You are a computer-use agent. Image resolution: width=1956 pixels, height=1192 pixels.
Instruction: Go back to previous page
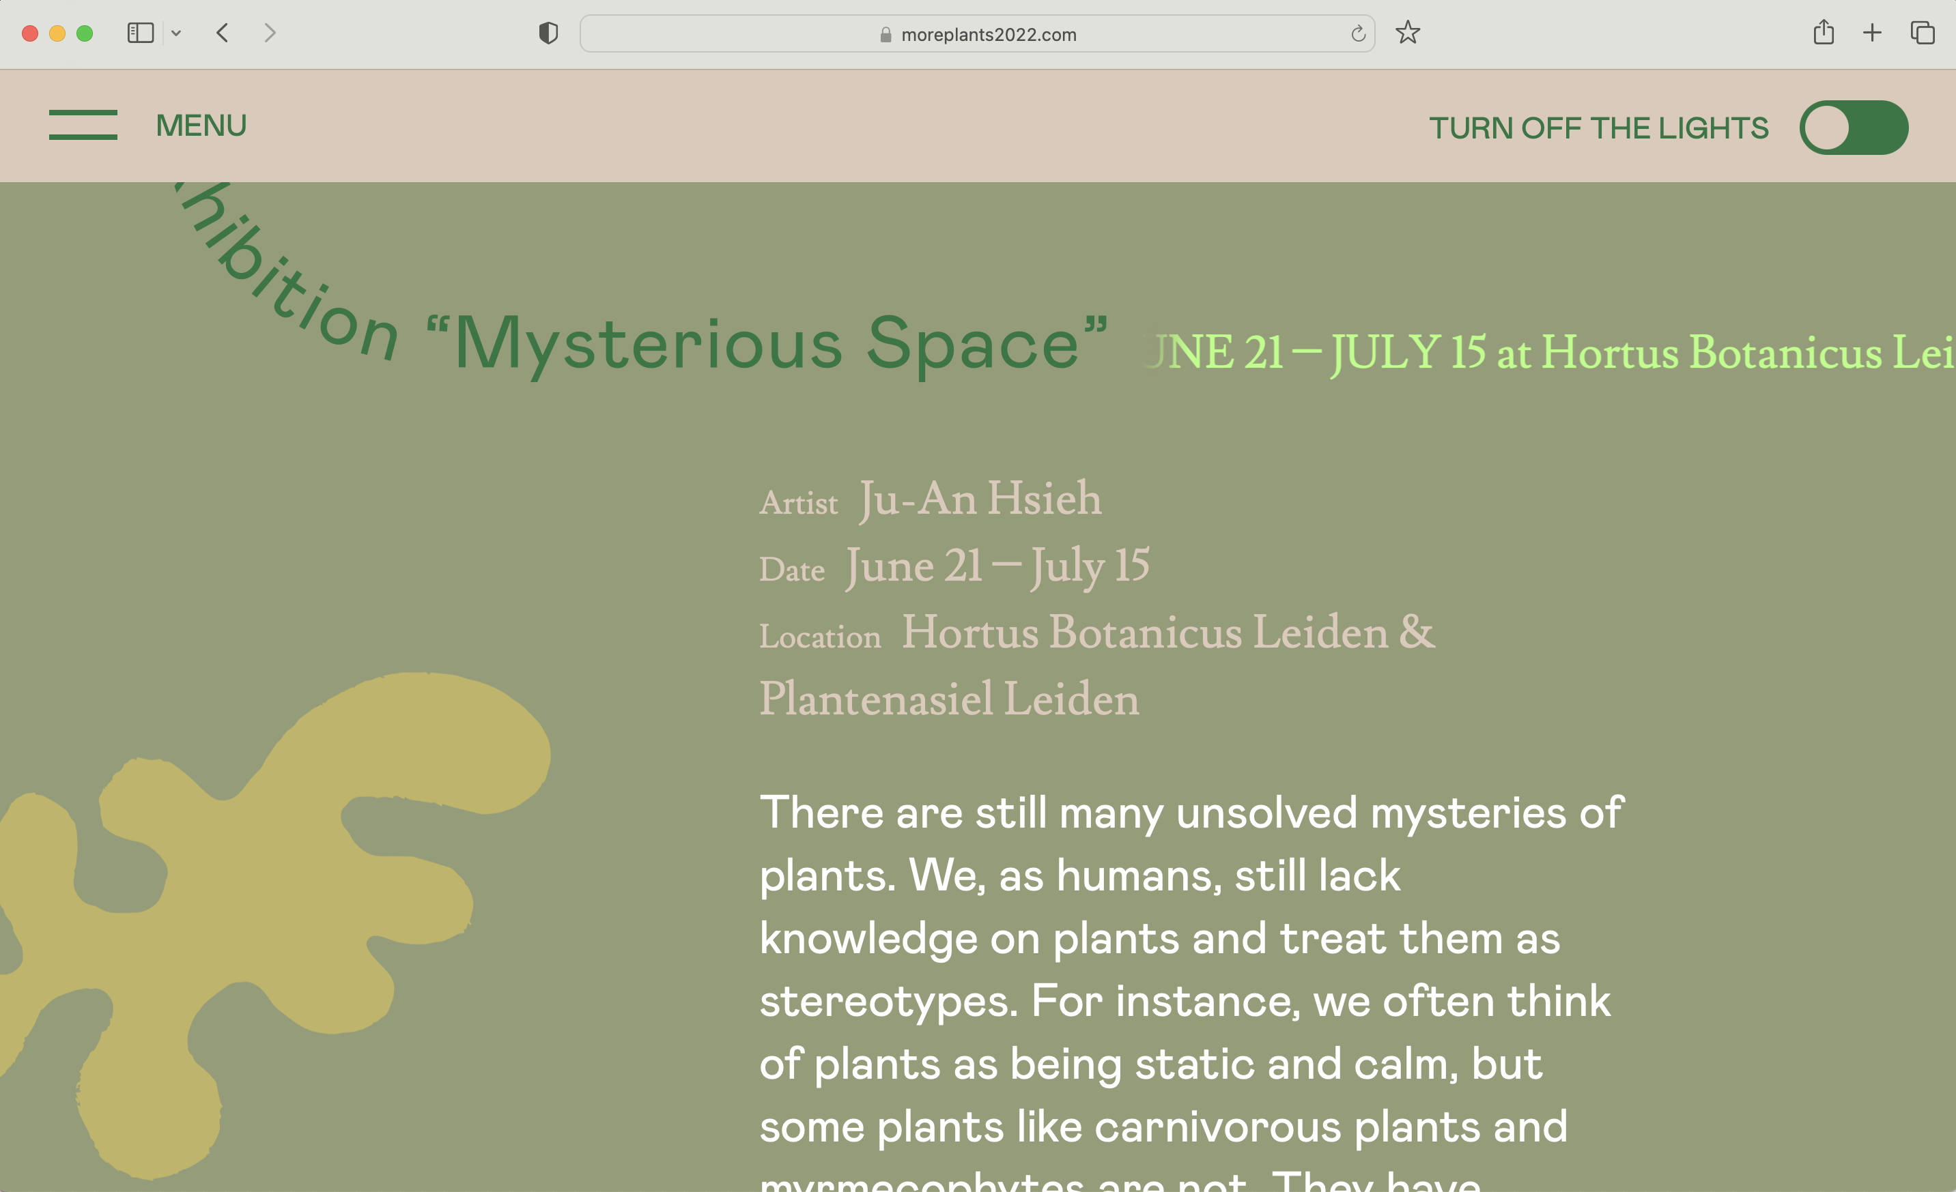(x=223, y=33)
